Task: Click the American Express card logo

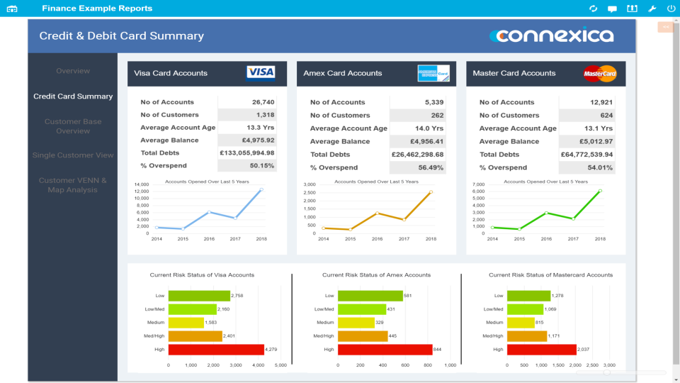Action: [x=433, y=73]
